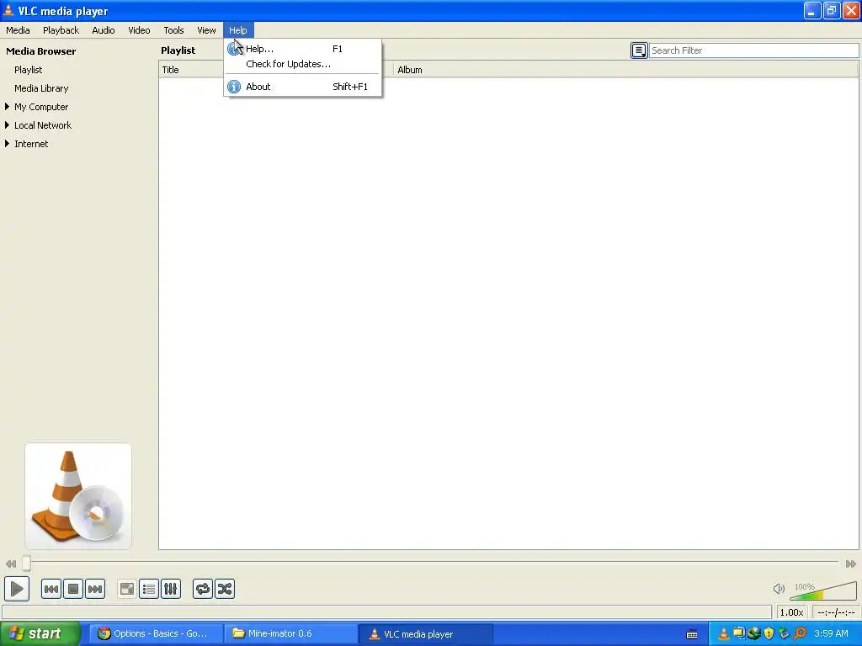This screenshot has width=862, height=646.
Task: Click the elapsed/total time display
Action: click(836, 612)
